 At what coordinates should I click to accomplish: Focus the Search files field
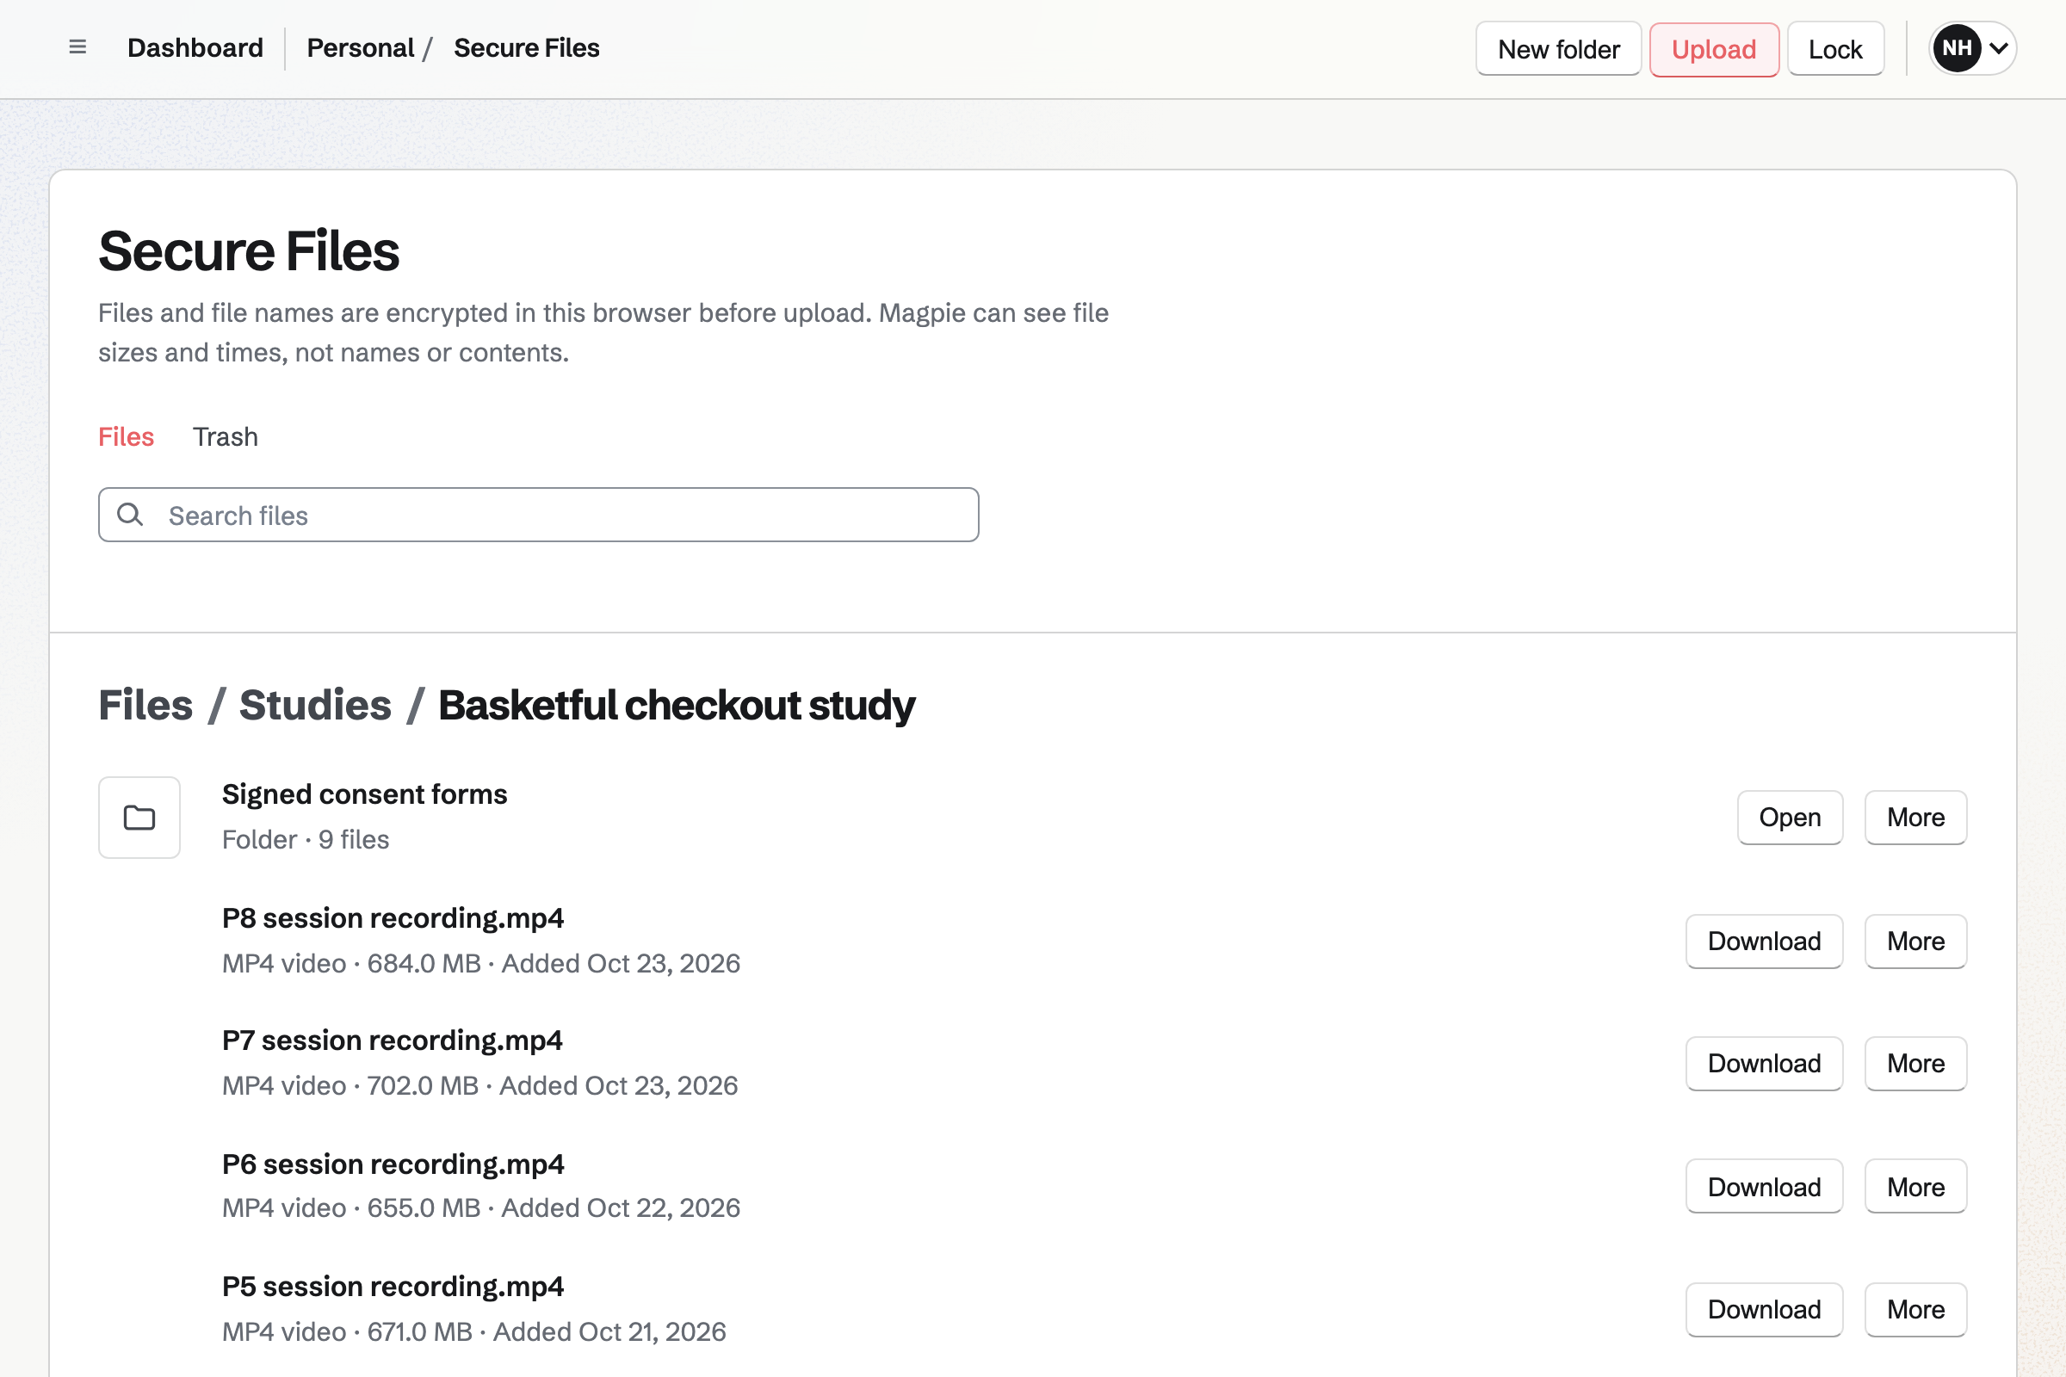click(539, 515)
